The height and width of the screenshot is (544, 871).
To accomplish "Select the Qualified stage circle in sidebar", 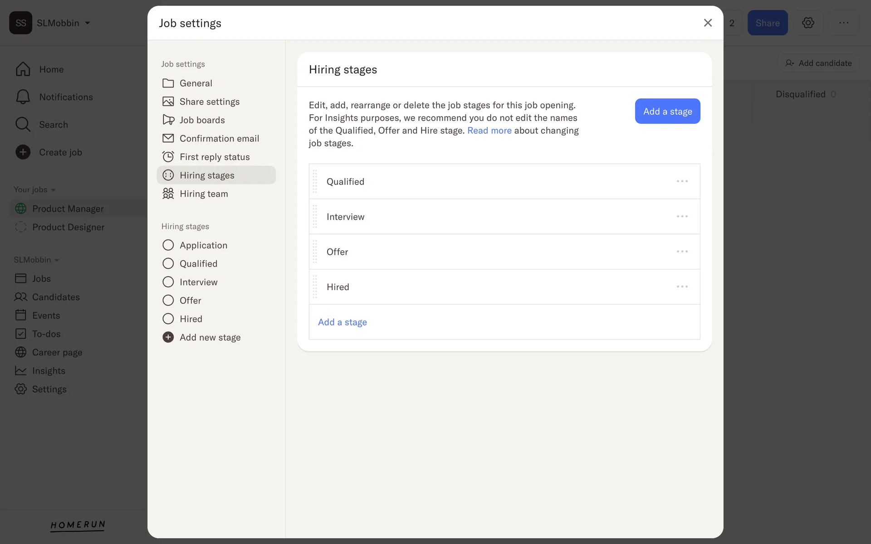I will pyautogui.click(x=168, y=263).
